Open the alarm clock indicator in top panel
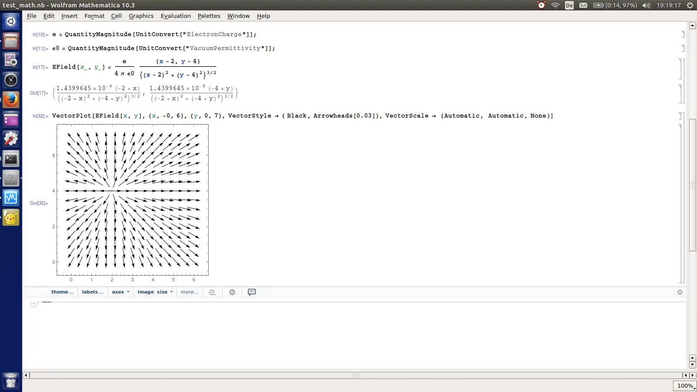The height and width of the screenshot is (392, 697). tap(541, 5)
